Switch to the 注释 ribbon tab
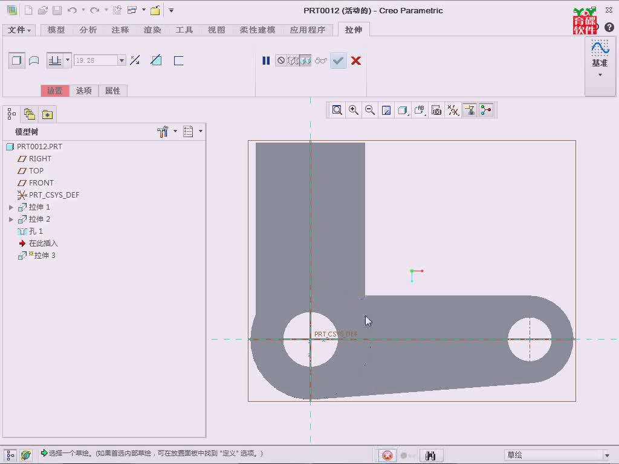Image resolution: width=619 pixels, height=464 pixels. (x=120, y=30)
